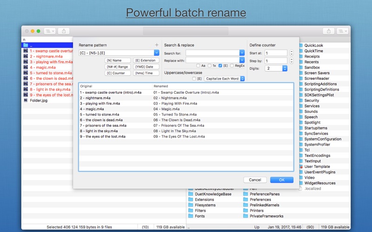Click the Folder.jpg file icon

point(26,100)
